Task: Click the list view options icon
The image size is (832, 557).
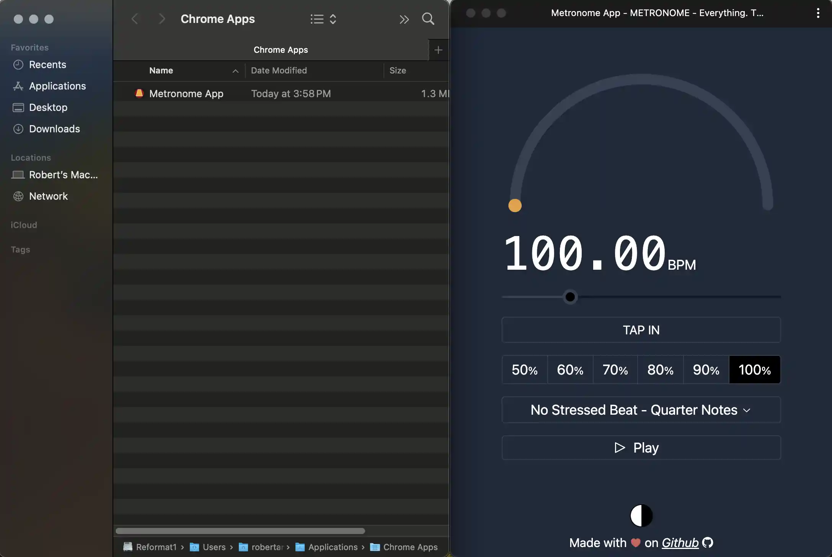Action: 317,19
